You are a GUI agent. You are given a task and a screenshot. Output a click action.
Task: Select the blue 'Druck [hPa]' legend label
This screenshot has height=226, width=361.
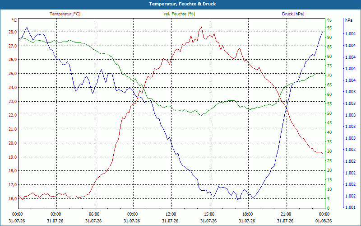293,14
